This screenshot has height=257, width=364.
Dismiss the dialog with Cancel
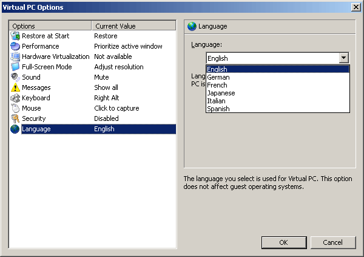[333, 242]
